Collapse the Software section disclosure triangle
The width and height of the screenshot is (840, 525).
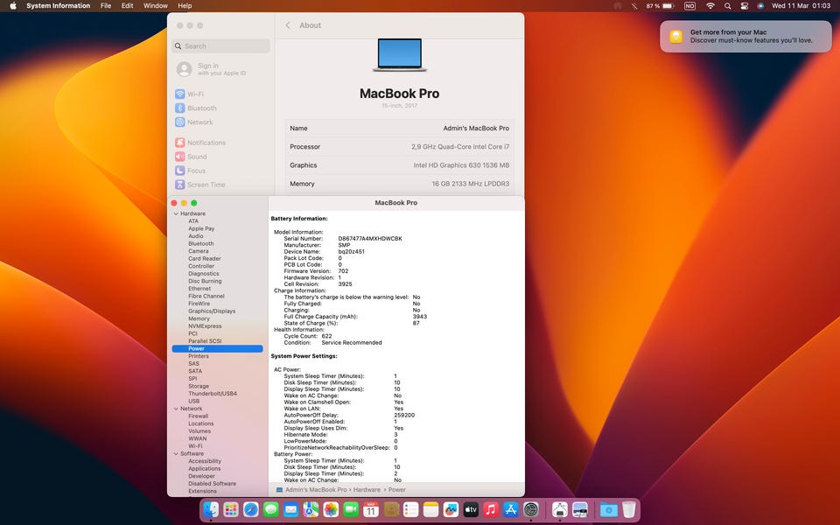point(176,453)
